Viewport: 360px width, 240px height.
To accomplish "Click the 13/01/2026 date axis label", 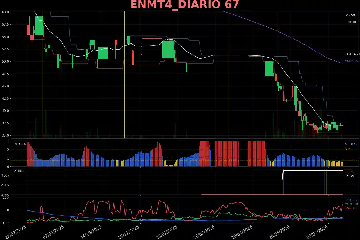I will coord(166,232).
